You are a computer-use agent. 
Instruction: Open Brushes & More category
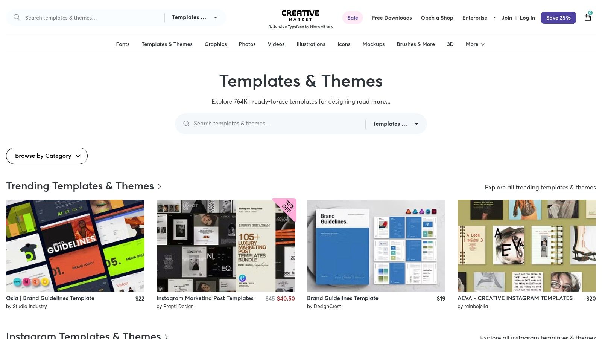(416, 44)
